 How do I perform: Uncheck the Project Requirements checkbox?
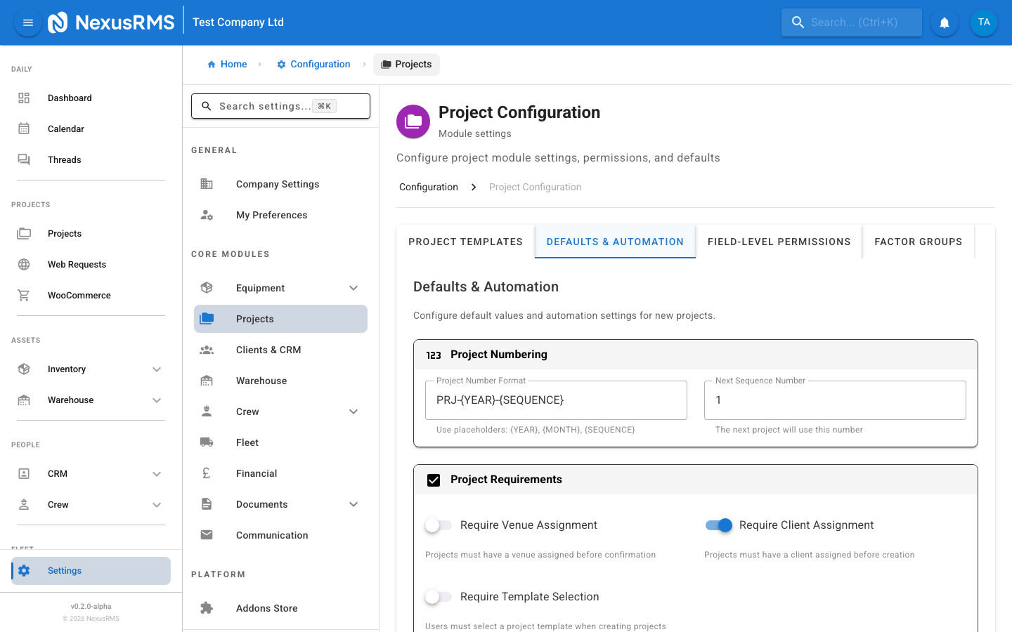click(x=434, y=480)
